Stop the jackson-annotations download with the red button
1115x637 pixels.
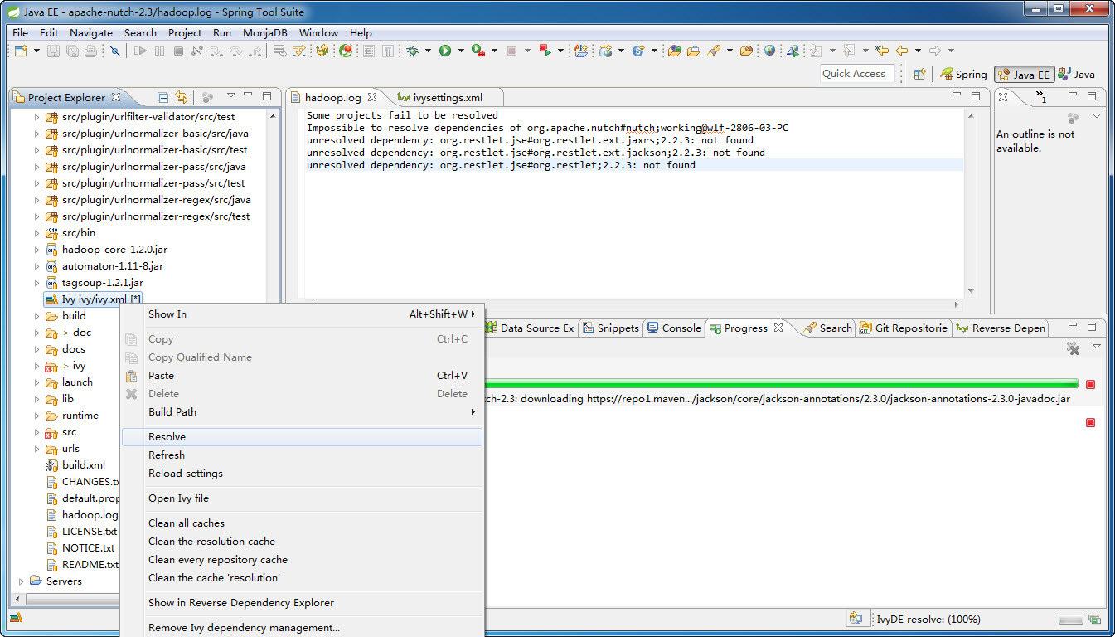(1090, 384)
